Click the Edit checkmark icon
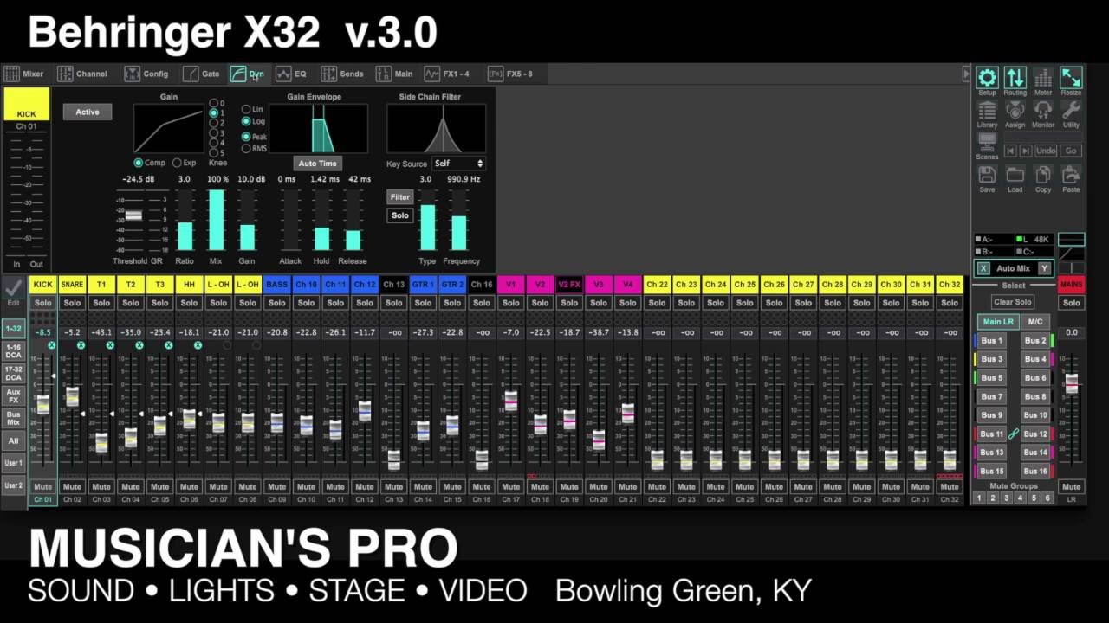Viewport: 1109px width, 623px height. point(13,288)
